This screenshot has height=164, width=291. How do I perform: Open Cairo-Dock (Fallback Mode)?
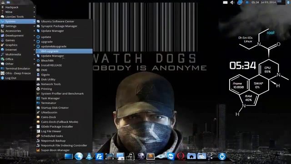[64, 122]
